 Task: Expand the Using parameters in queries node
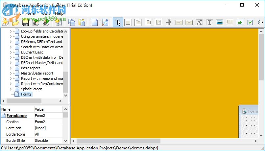pos(11,36)
